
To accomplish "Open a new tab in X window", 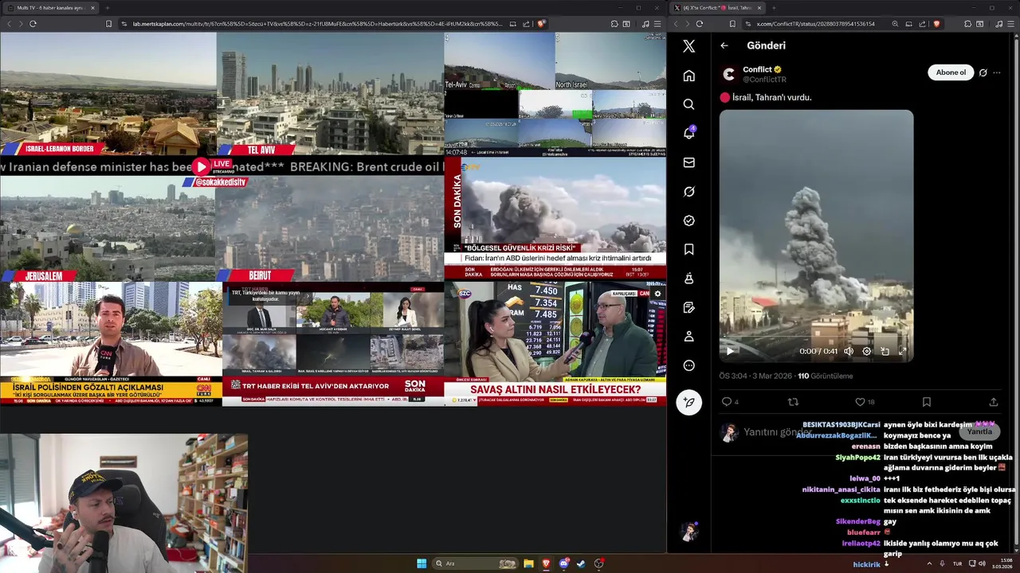I will coord(774,8).
